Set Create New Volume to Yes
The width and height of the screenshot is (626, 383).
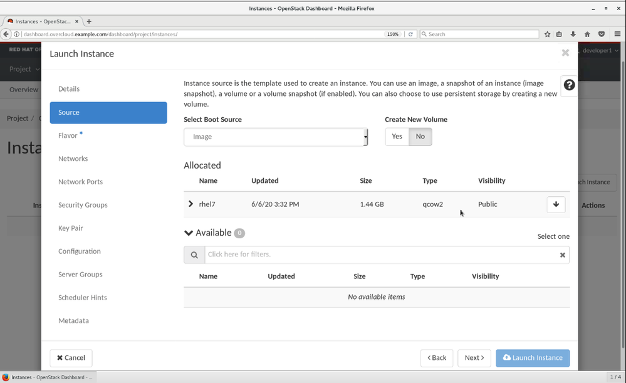click(x=397, y=137)
